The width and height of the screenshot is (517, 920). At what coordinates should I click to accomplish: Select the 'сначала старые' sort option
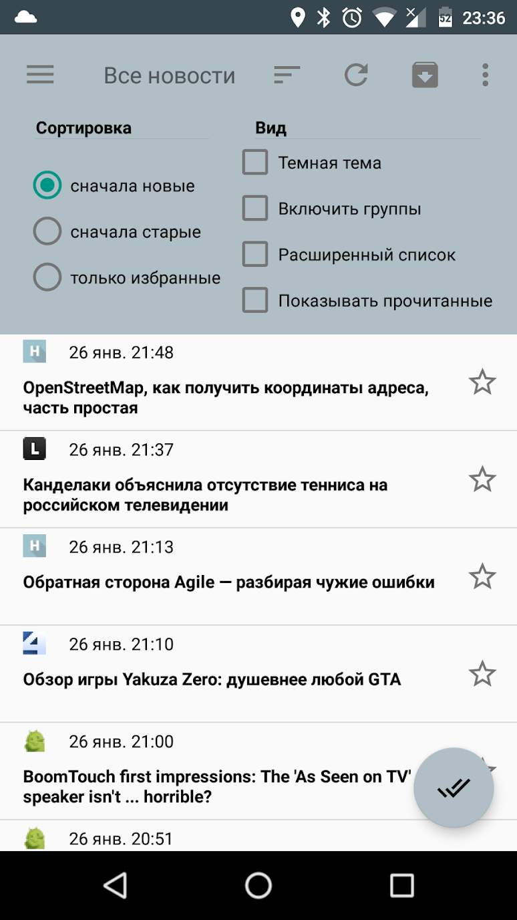[x=47, y=232]
